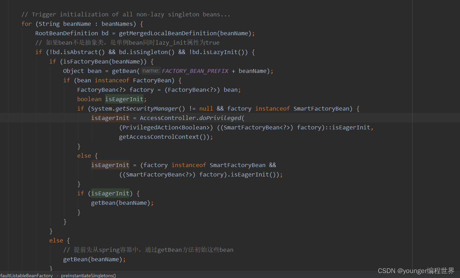Click the Chinese comment mentioning lazy_init属性为true
The width and height of the screenshot is (460, 278).
point(127,43)
